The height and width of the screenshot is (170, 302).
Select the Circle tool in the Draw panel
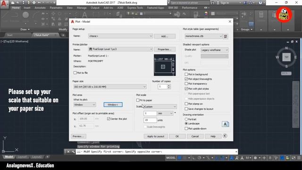[x=25, y=15]
